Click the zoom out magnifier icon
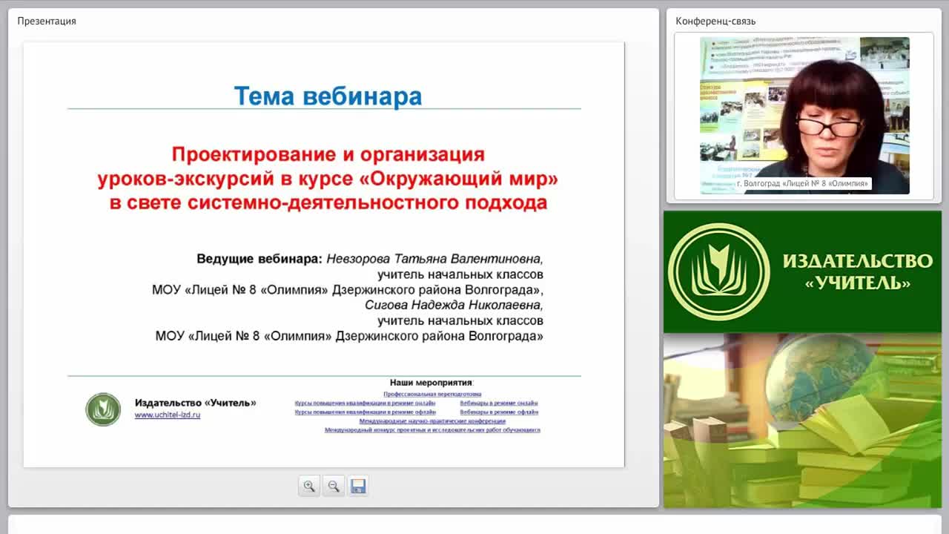The height and width of the screenshot is (534, 949). click(334, 486)
